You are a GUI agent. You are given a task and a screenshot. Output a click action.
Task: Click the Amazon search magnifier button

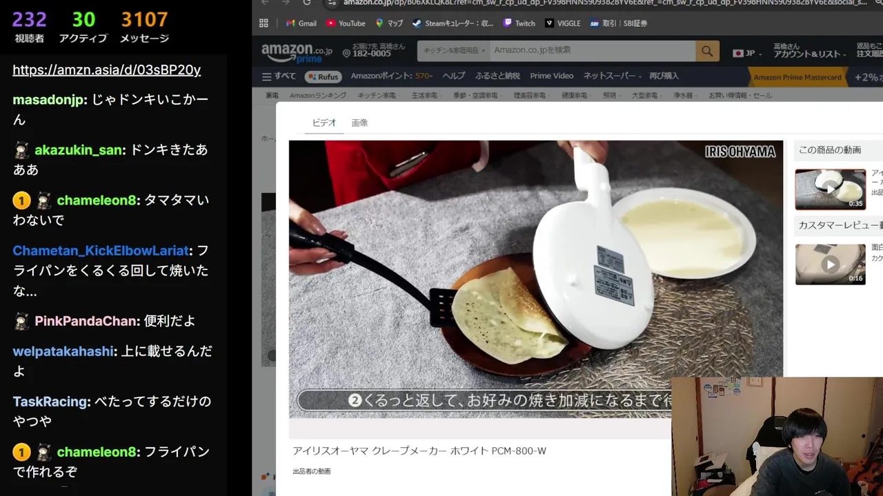click(x=707, y=51)
